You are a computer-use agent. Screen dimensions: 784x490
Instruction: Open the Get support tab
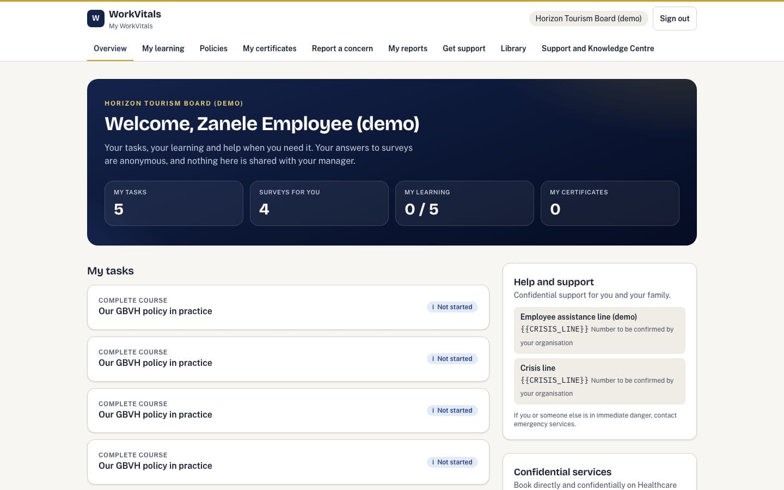(464, 48)
